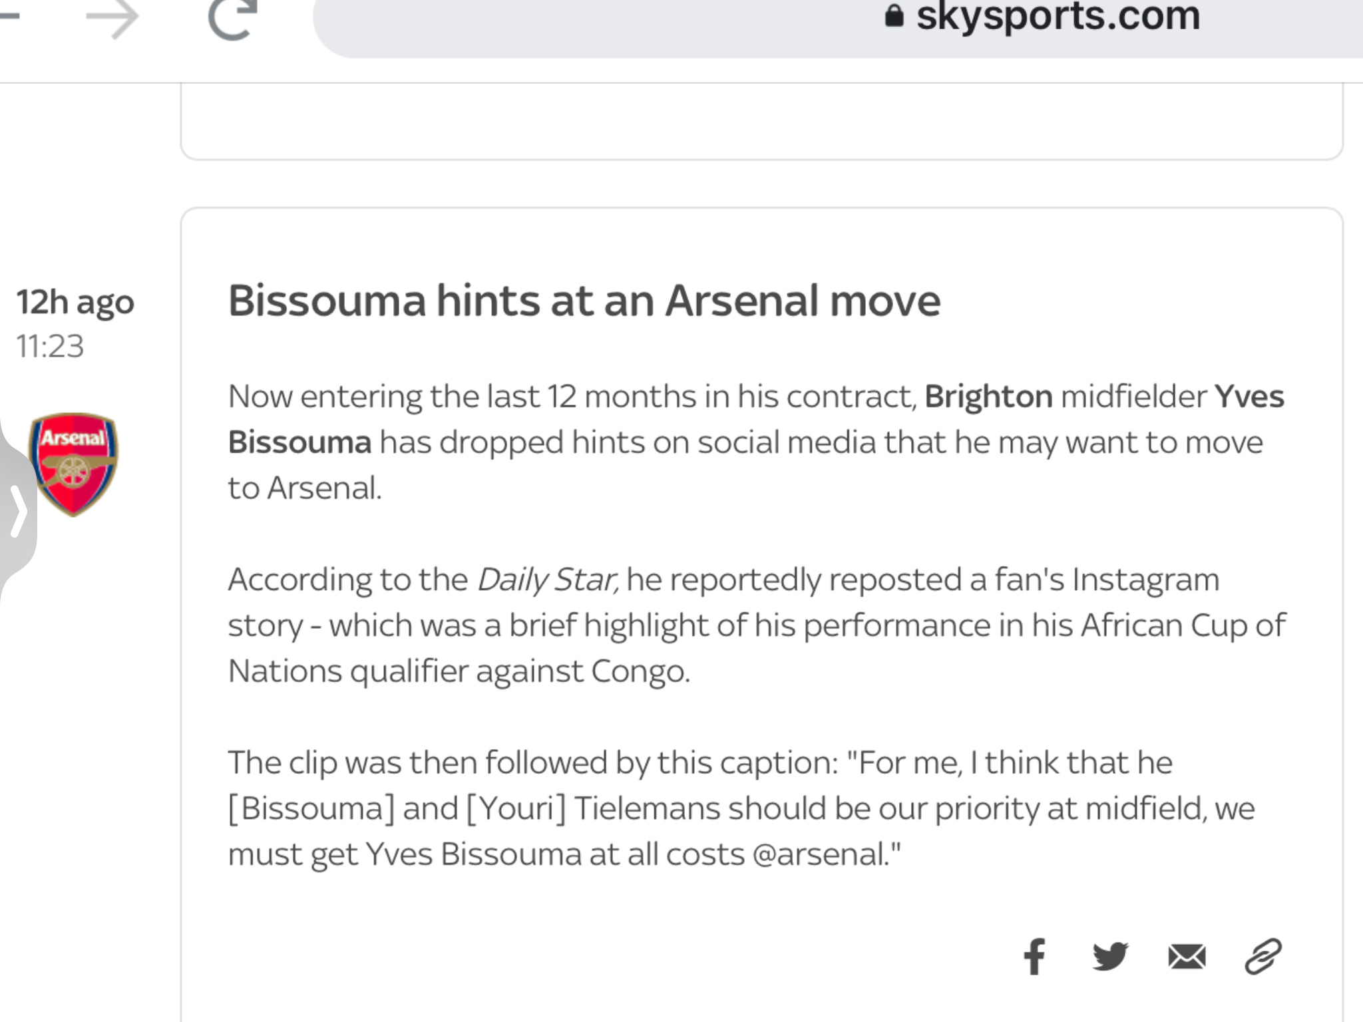Click the skysports.com address bar

[838, 25]
